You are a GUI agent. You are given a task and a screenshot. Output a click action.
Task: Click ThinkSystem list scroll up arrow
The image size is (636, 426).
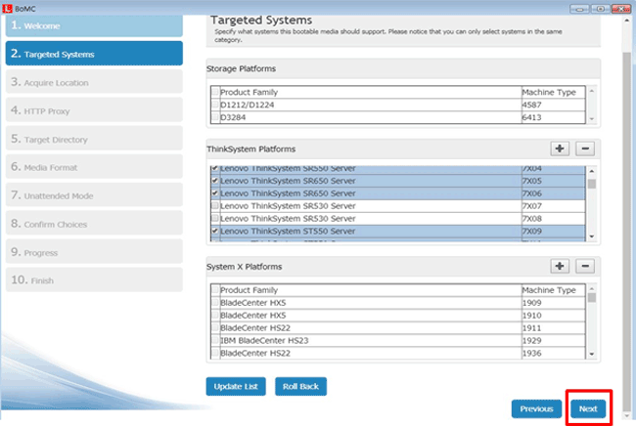point(592,171)
